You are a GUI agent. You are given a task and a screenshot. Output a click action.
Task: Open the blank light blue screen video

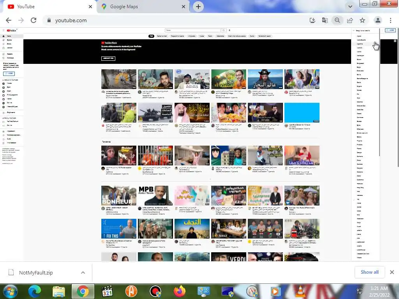302,113
